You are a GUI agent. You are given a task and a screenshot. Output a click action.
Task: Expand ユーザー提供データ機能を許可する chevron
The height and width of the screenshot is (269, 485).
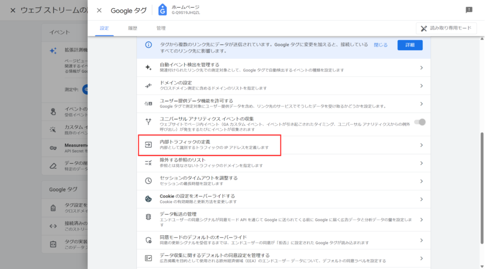point(421,104)
